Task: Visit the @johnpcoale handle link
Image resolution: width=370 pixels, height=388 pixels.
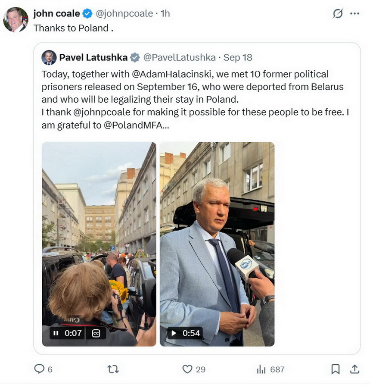Action: coord(124,13)
